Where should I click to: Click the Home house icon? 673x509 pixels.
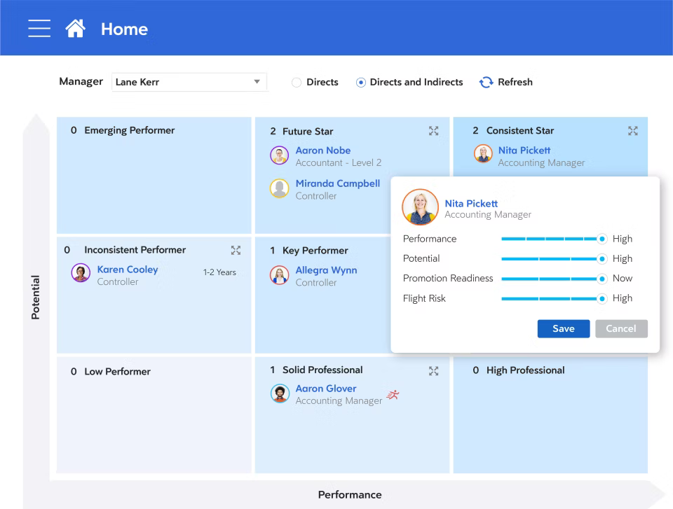[x=75, y=28]
